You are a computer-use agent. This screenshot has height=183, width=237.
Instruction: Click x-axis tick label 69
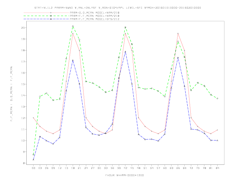pyautogui.click(x=185, y=168)
